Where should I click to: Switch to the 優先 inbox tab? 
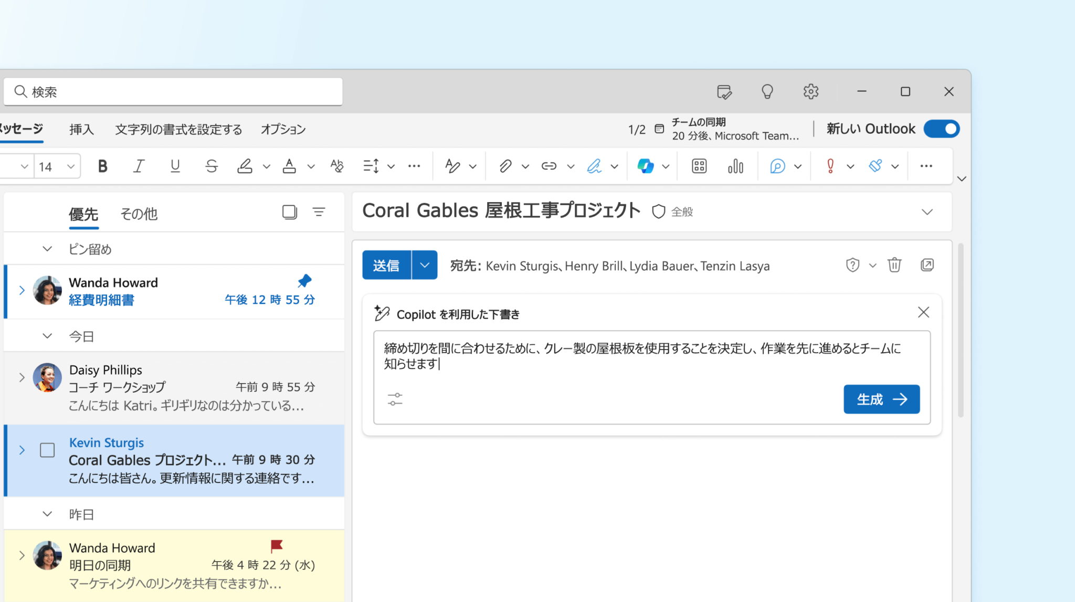click(x=83, y=214)
